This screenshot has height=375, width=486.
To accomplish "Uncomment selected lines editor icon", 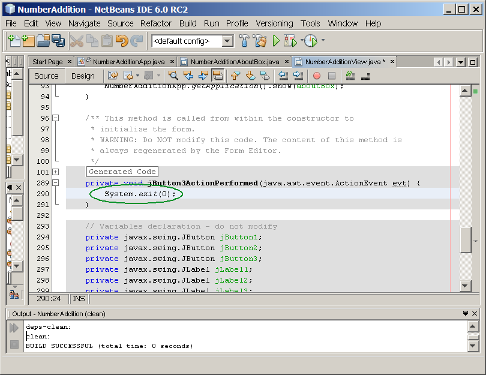I will coord(365,76).
